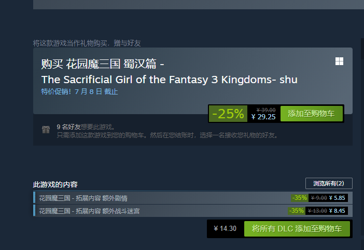Add all DLC to cart button
Screen dimensions: 364x250
297,228
